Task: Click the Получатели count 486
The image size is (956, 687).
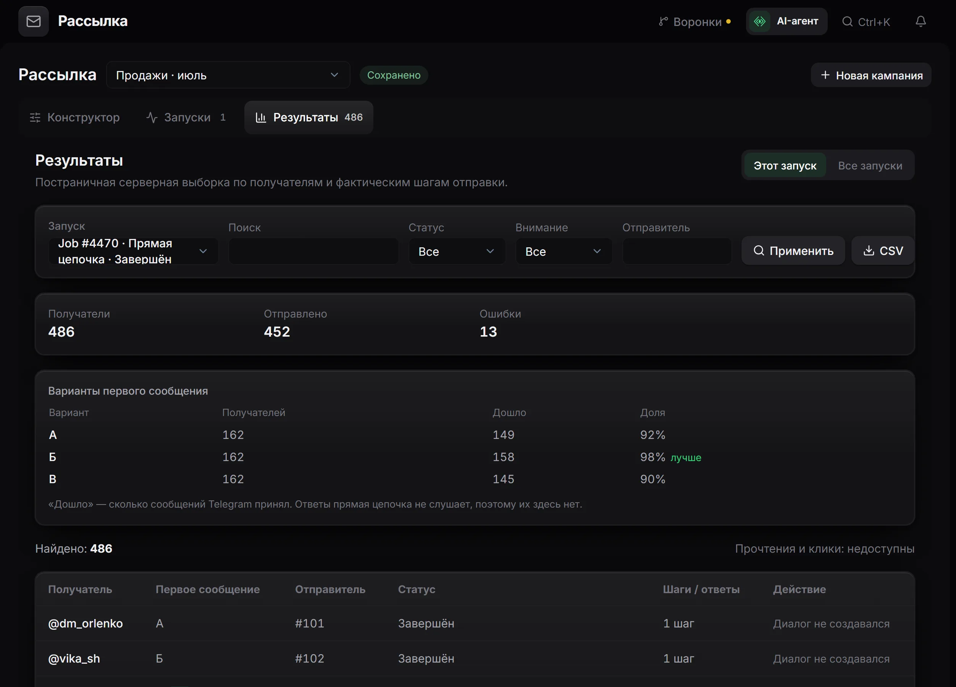Action: coord(61,332)
